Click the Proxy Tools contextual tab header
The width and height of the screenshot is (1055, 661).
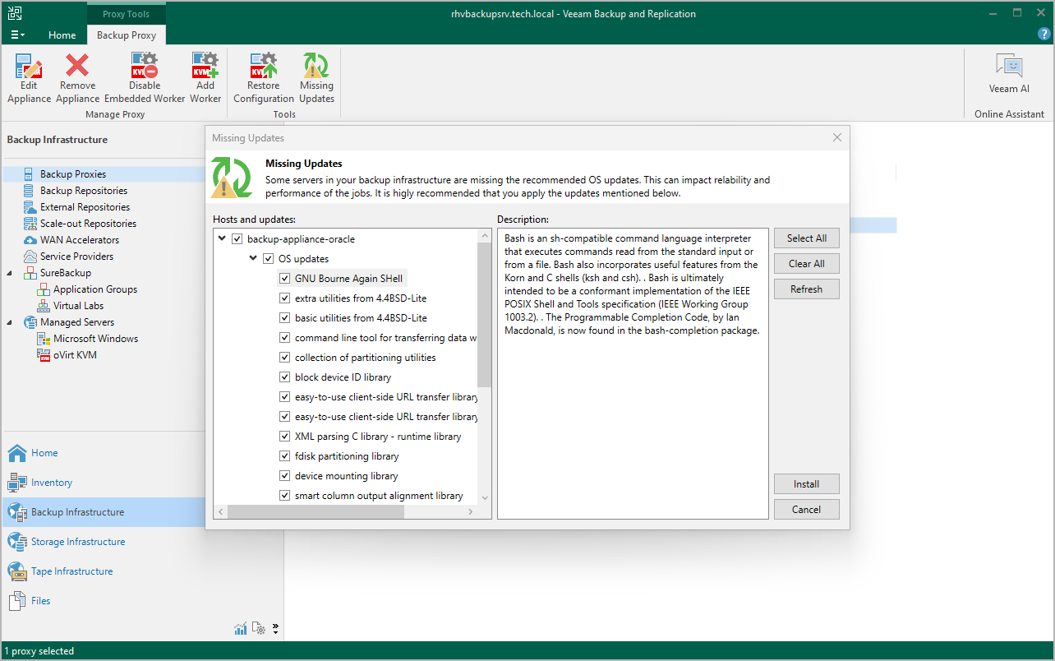click(126, 14)
